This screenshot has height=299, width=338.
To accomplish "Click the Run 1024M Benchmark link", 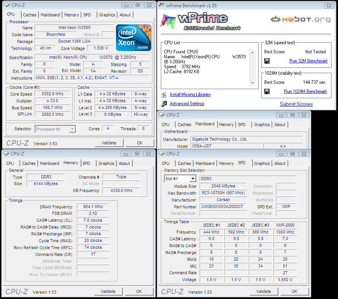I will pos(305,91).
